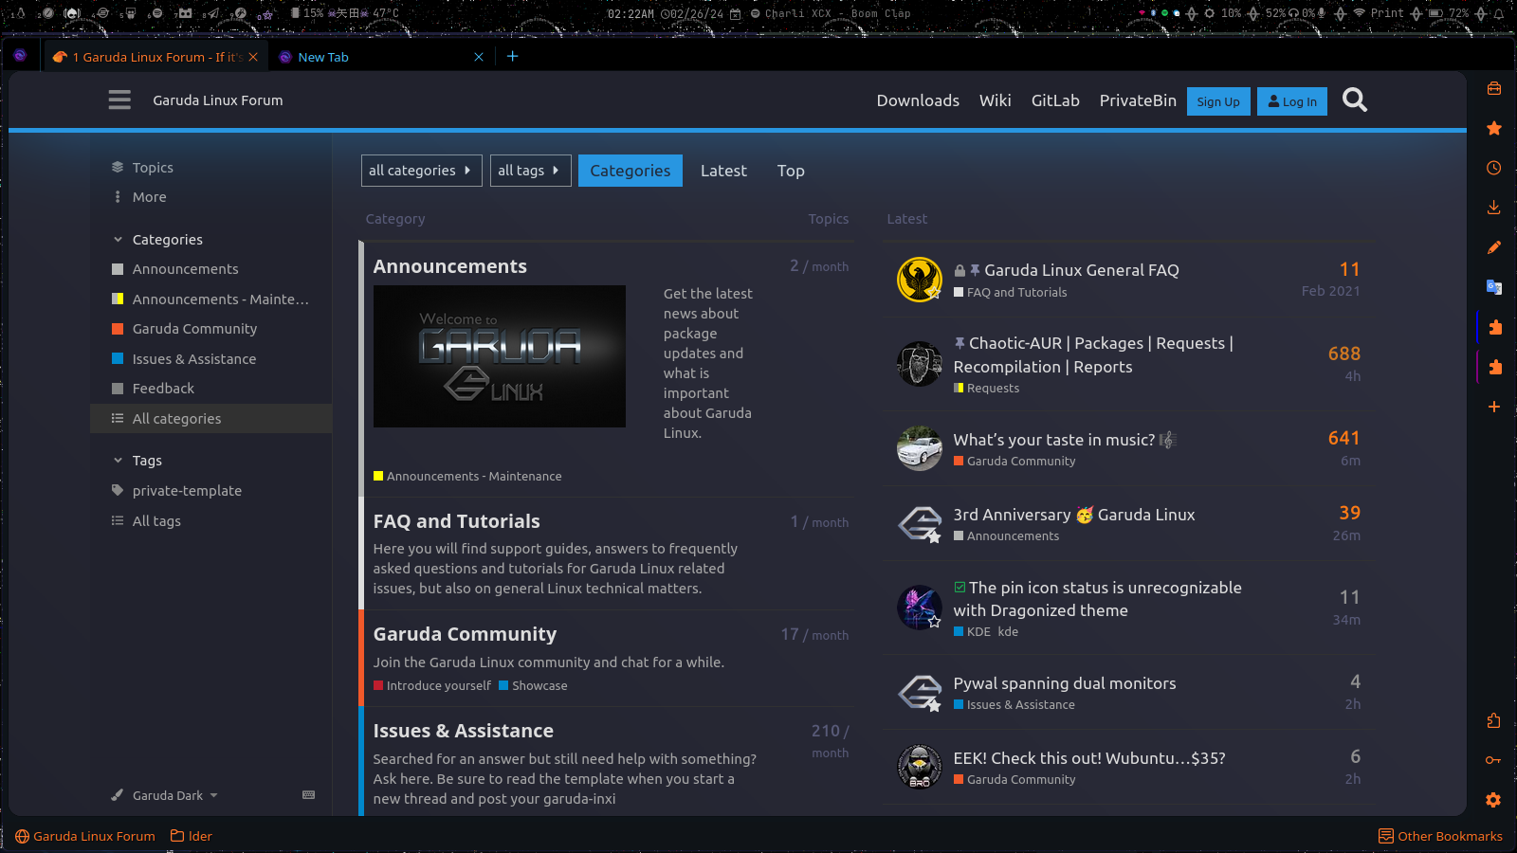Open the browser settings gear icon
This screenshot has width=1517, height=853.
point(1493,800)
